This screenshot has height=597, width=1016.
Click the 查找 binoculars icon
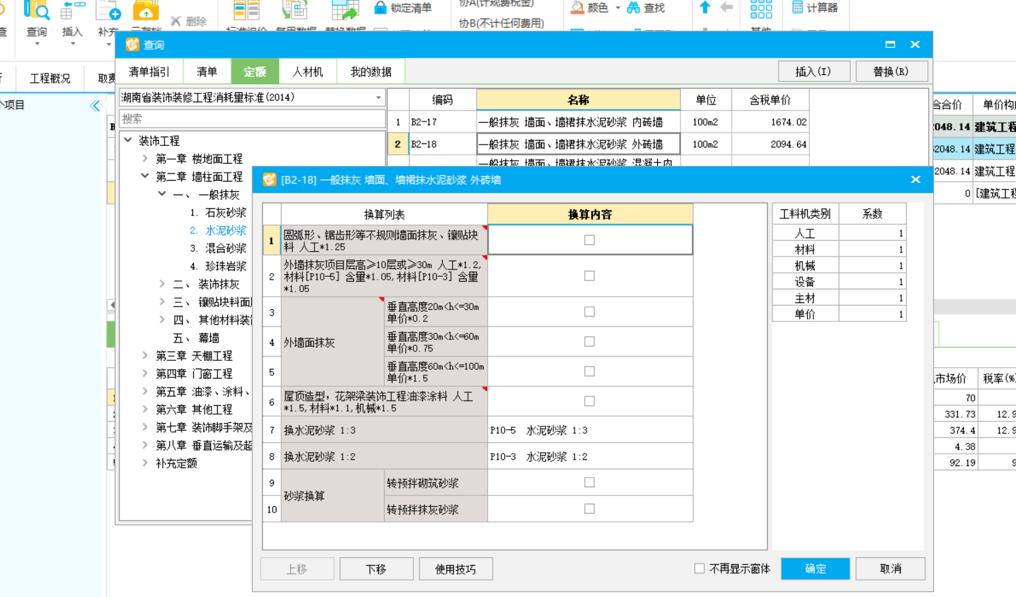(633, 8)
